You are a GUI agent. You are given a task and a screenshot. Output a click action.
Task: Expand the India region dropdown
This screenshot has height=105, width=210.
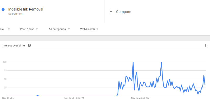[x=5, y=29]
